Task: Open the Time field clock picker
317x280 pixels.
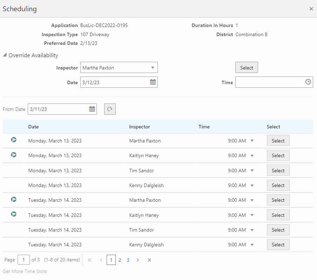Action: pos(308,82)
